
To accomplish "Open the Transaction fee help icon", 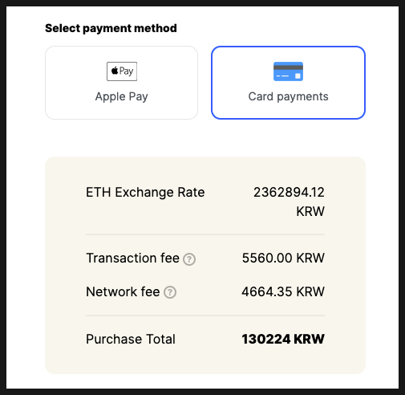I will 189,259.
